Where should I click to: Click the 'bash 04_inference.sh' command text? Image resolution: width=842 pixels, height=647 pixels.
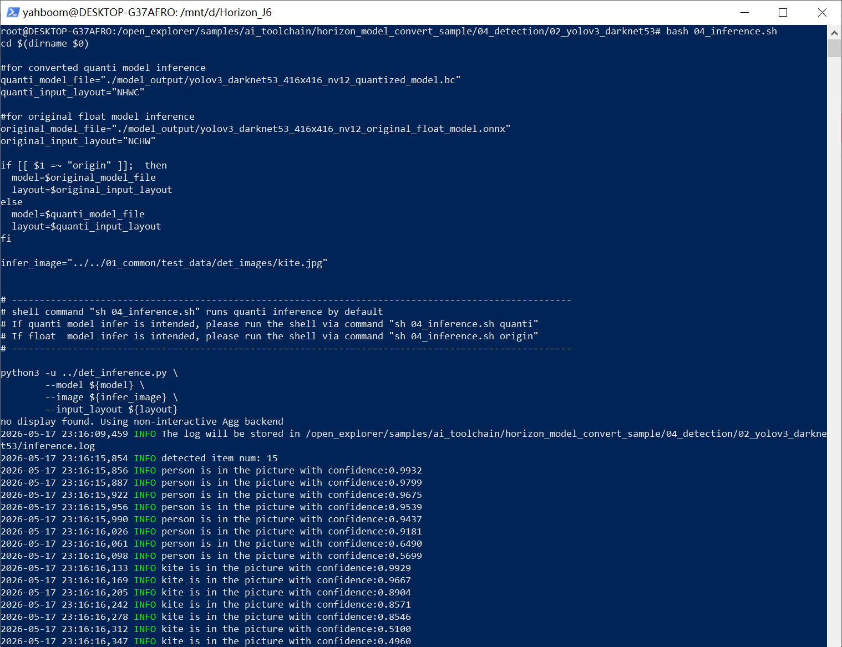(721, 31)
